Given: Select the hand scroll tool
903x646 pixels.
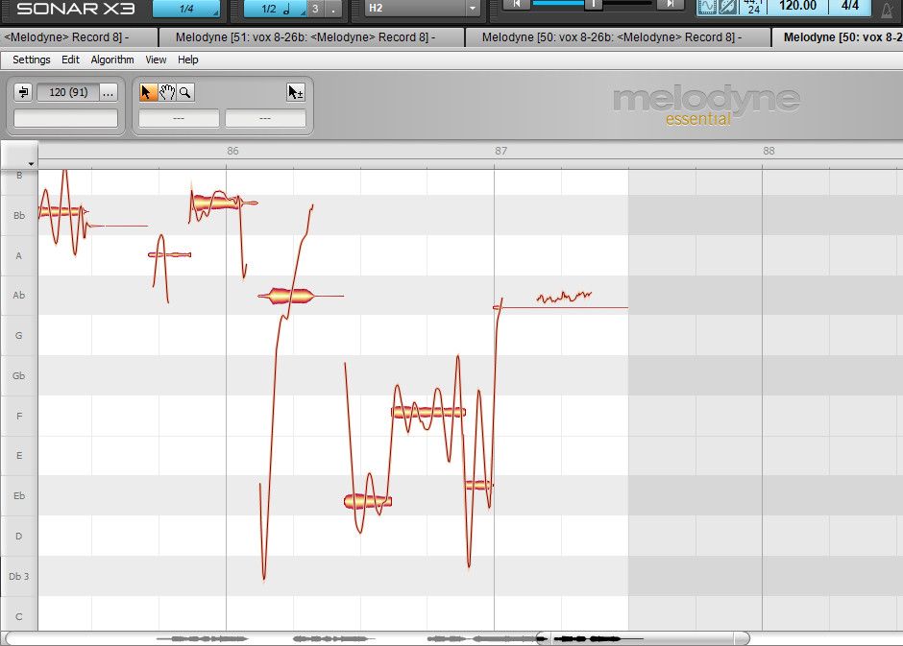Looking at the screenshot, I should point(166,92).
